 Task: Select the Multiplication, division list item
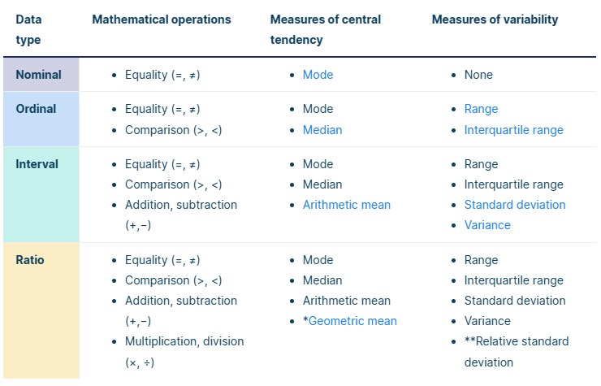(x=184, y=351)
